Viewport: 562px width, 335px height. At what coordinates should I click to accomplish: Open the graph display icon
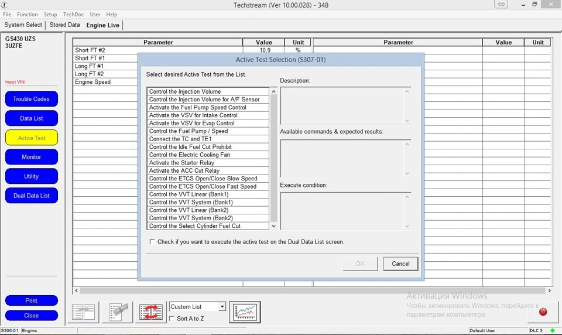pyautogui.click(x=245, y=312)
